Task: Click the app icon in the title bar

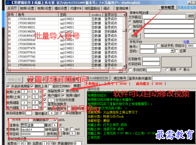Action: [x=8, y=3]
